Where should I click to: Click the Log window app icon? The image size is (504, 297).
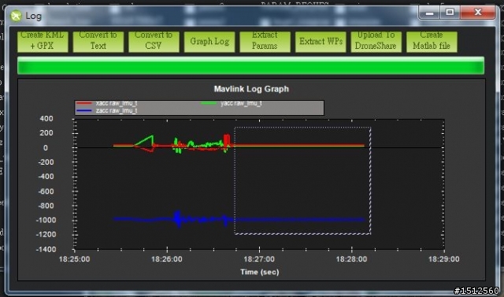click(16, 16)
